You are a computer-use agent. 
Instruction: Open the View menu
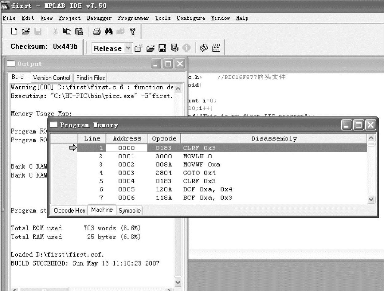tap(46, 18)
